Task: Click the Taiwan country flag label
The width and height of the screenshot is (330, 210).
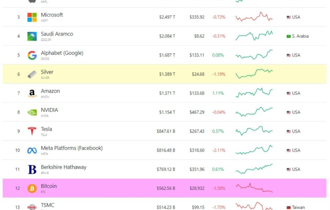Action: point(296,207)
